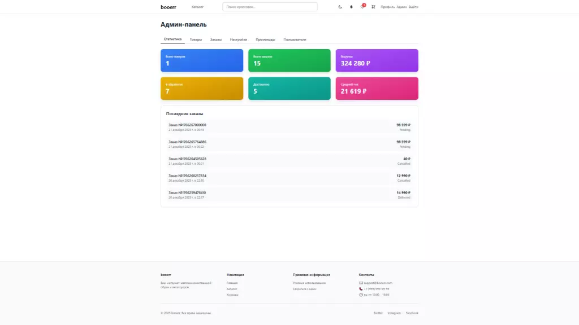Image resolution: width=579 pixels, height=325 pixels.
Task: Click the Instagram link in footer
Action: tap(394, 313)
